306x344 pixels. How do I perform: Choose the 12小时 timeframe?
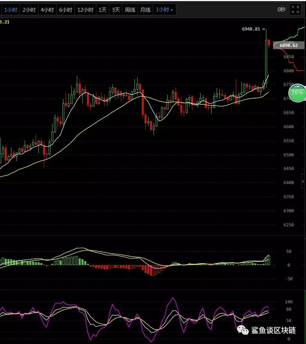[85, 10]
